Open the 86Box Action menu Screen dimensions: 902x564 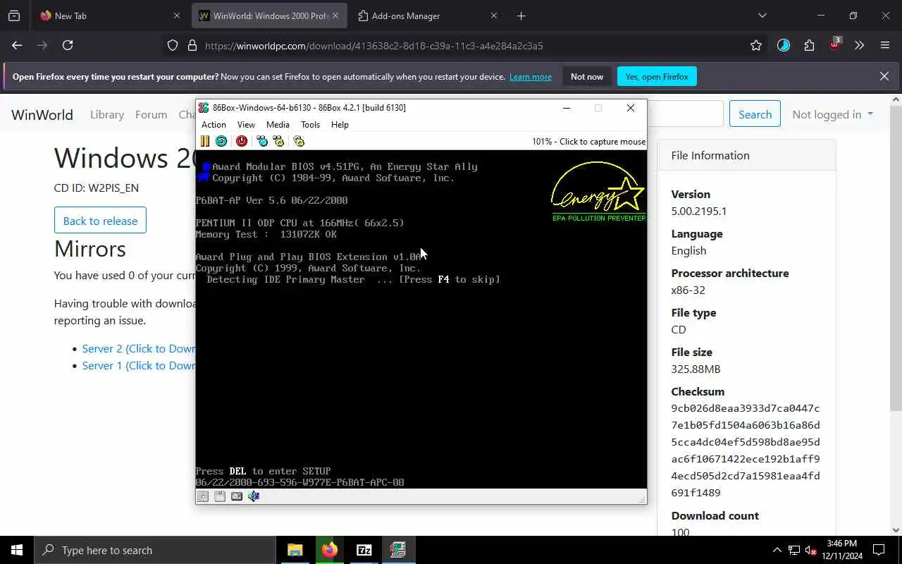click(x=214, y=125)
